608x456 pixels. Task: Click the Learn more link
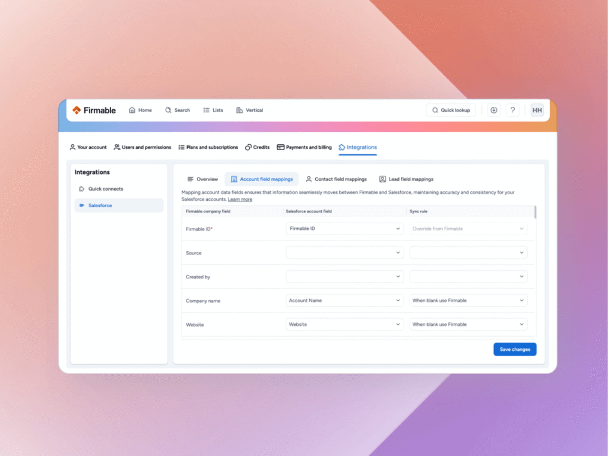click(240, 199)
